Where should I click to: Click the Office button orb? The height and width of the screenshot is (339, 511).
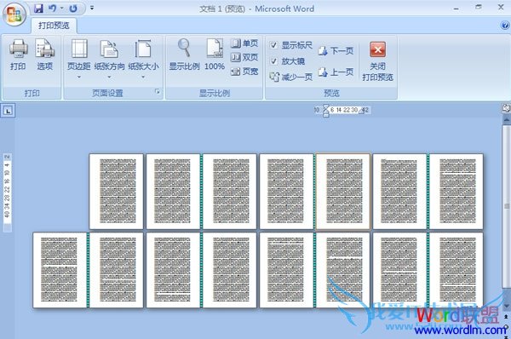tap(14, 14)
